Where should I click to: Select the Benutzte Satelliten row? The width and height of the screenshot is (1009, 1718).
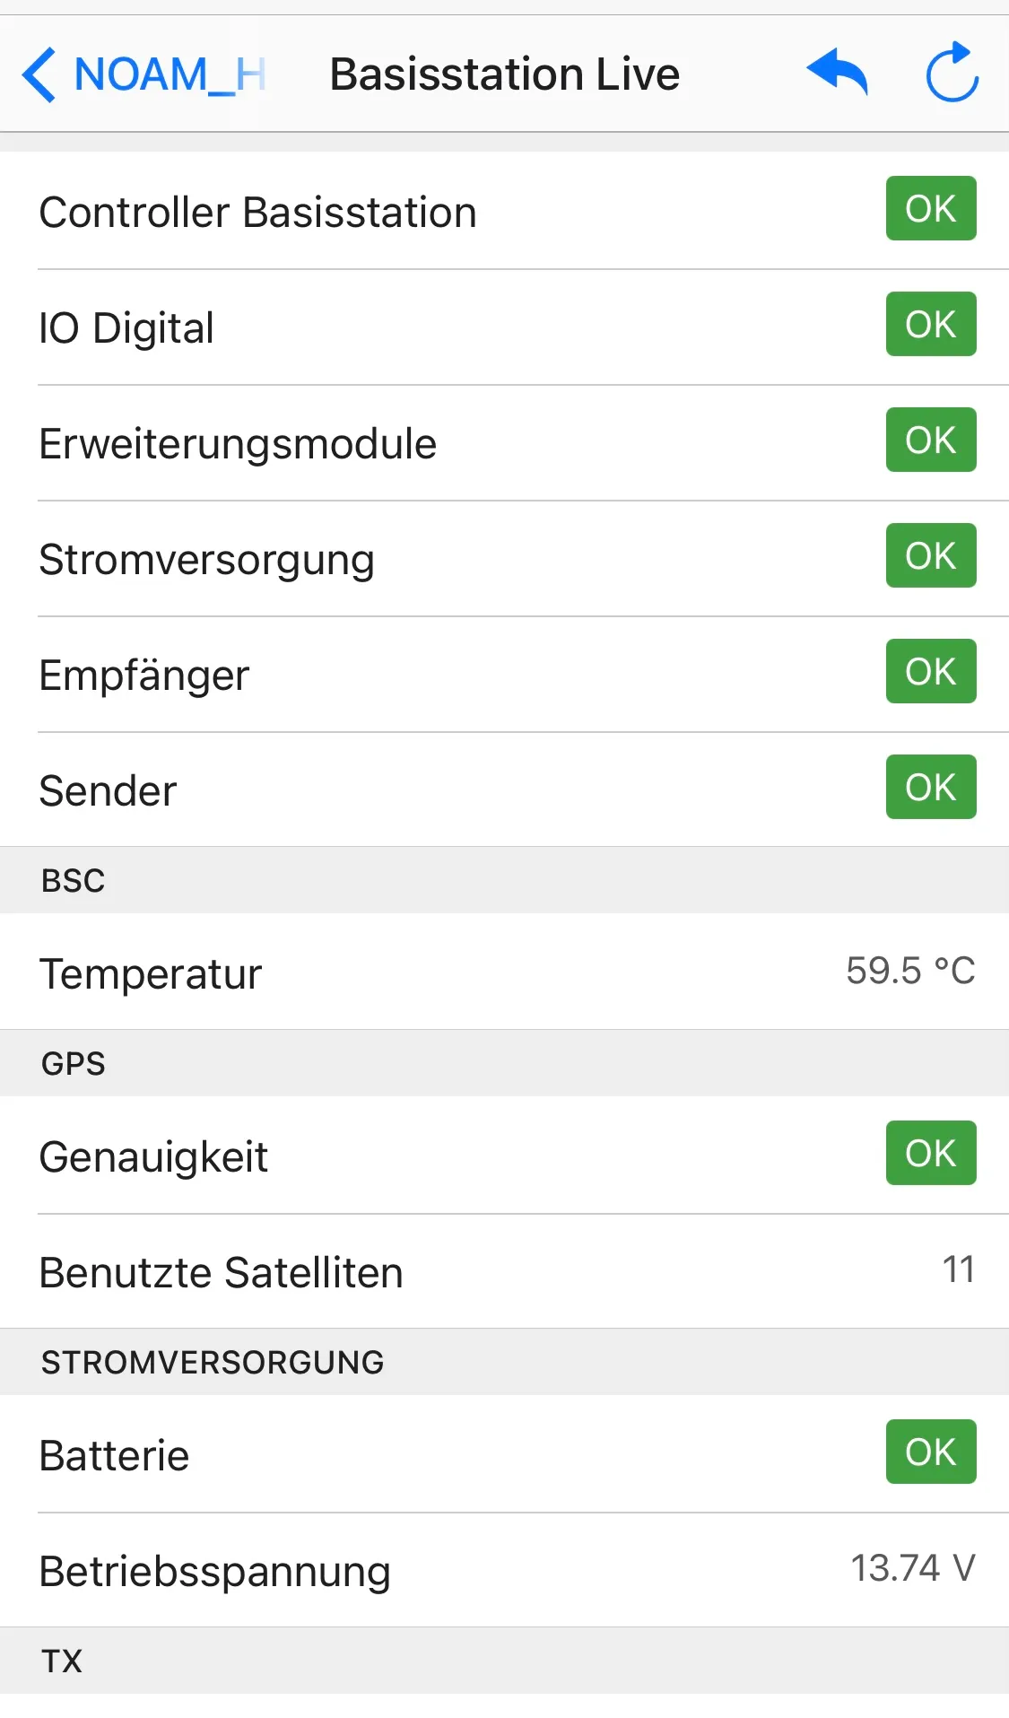[x=504, y=1272]
